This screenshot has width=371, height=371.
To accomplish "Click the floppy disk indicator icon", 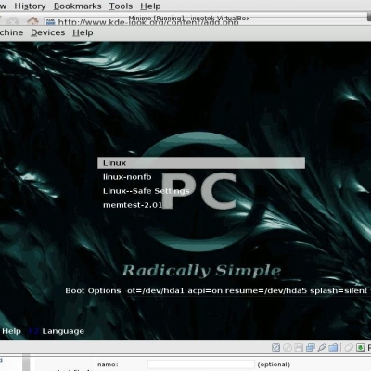I will pyautogui.click(x=299, y=348).
